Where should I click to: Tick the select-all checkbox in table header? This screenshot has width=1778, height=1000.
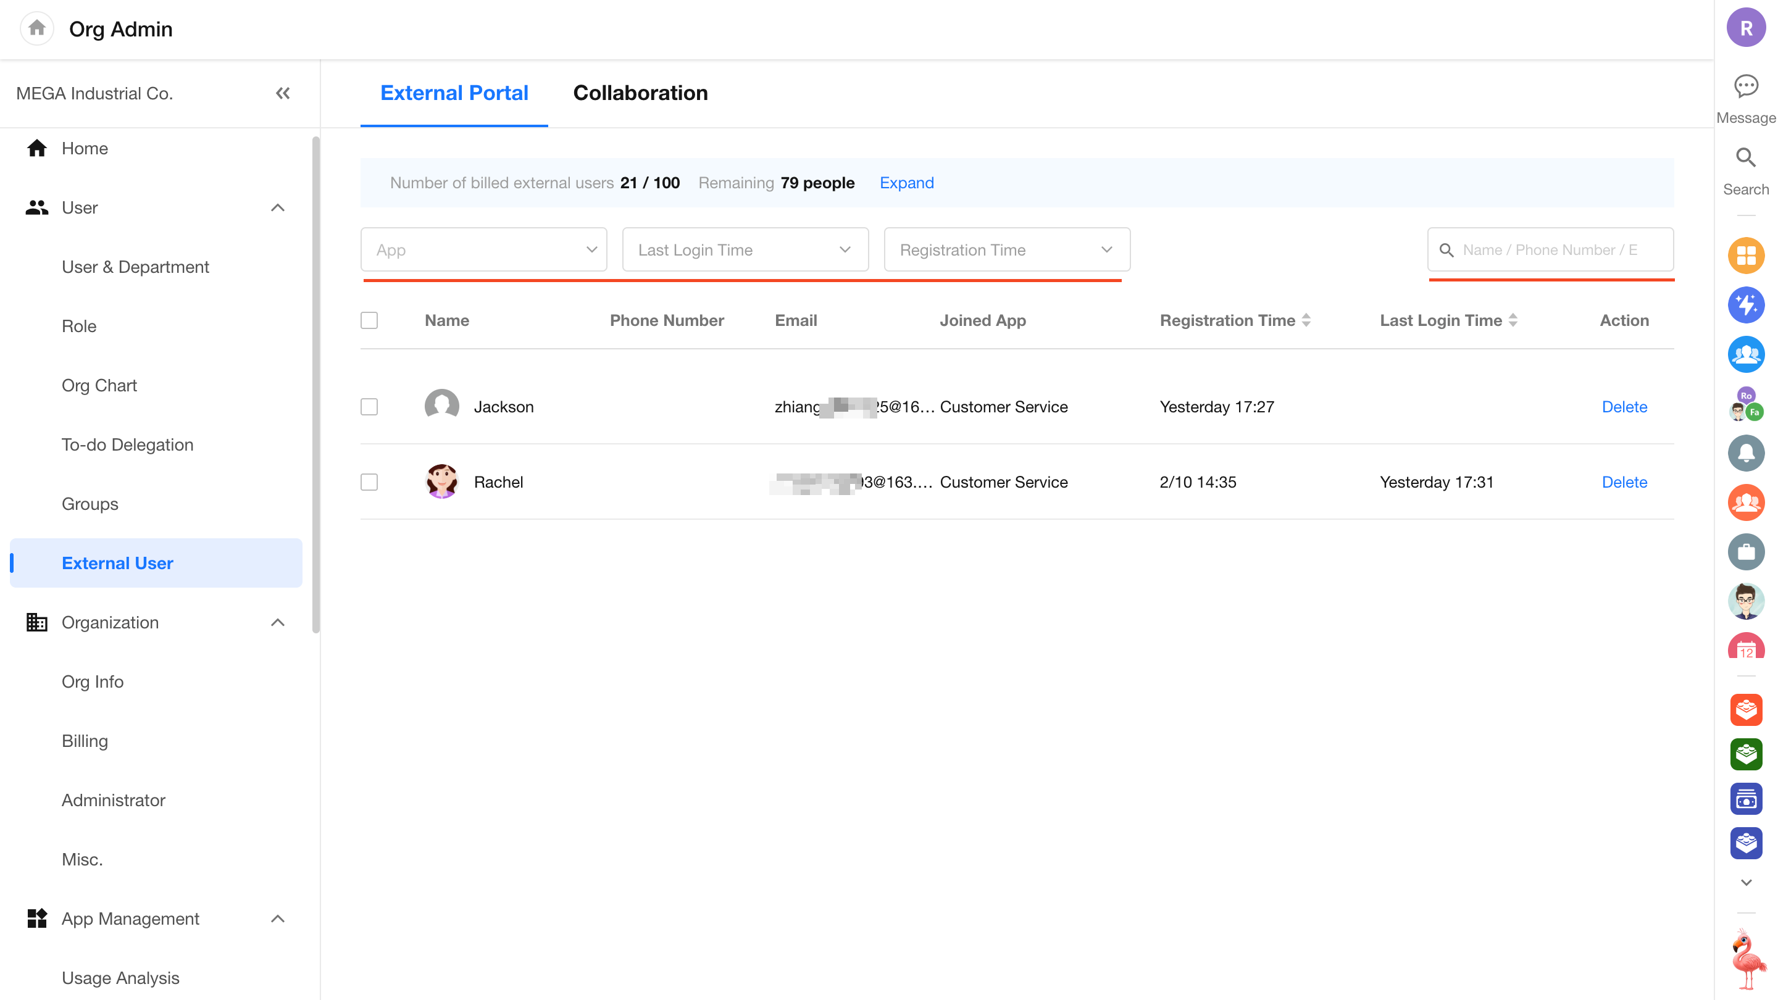[369, 320]
